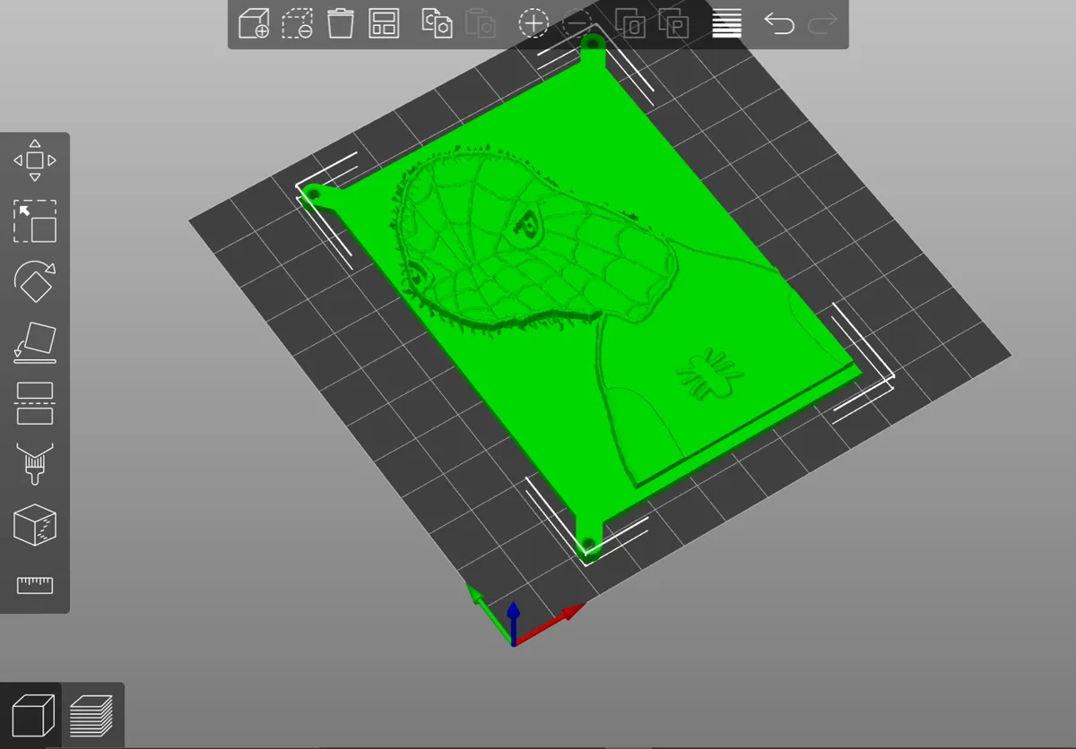Switch to sliced layers preview
The width and height of the screenshot is (1076, 749).
coord(91,716)
